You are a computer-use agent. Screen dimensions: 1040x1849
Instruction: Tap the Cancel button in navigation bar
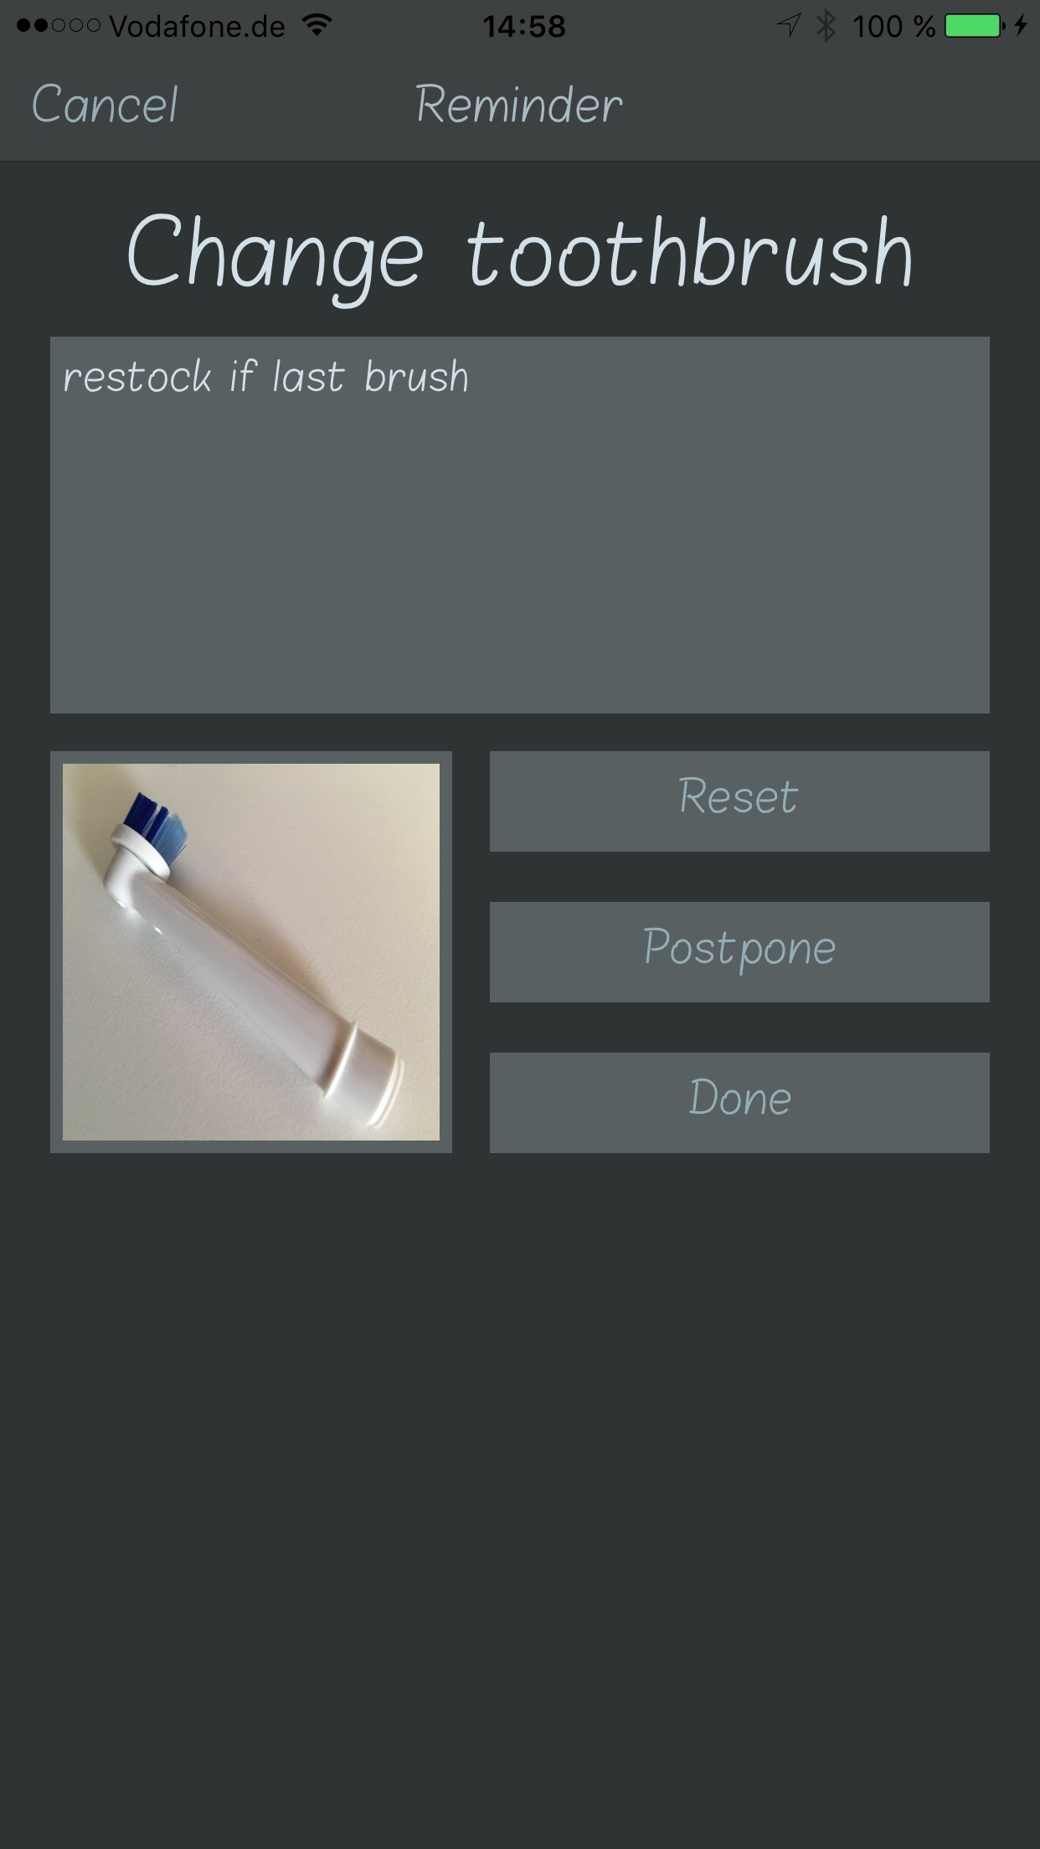point(105,106)
